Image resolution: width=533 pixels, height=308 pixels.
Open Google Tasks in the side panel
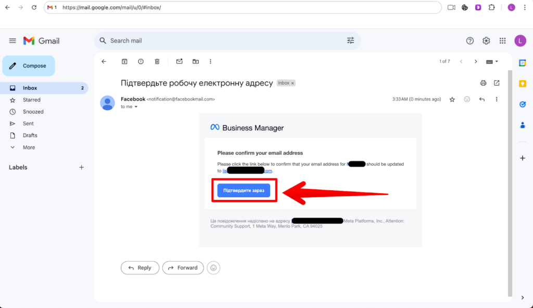[523, 104]
